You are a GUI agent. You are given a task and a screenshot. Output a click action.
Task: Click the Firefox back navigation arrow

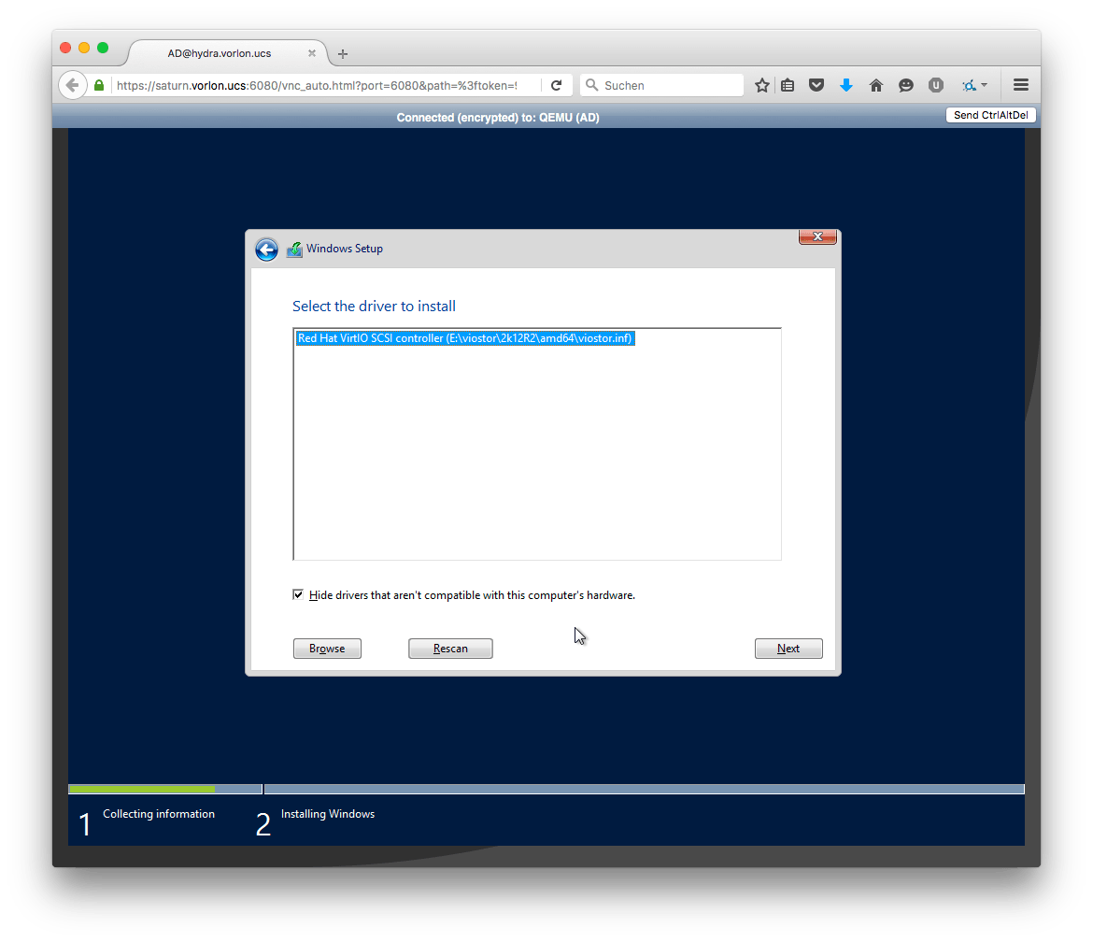(x=72, y=85)
